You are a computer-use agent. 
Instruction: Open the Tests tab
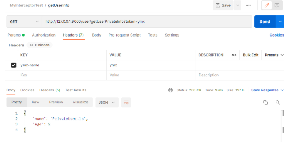point(153,35)
